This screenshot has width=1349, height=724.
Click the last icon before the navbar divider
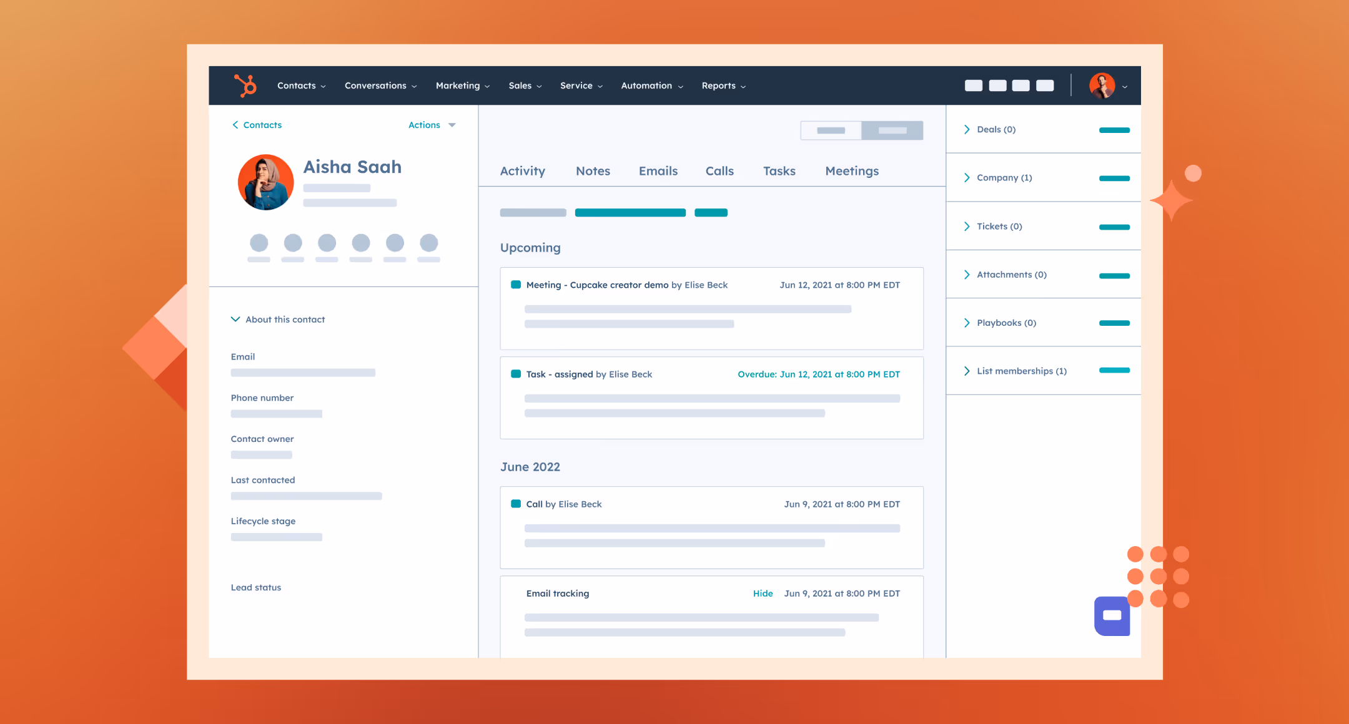point(1045,85)
